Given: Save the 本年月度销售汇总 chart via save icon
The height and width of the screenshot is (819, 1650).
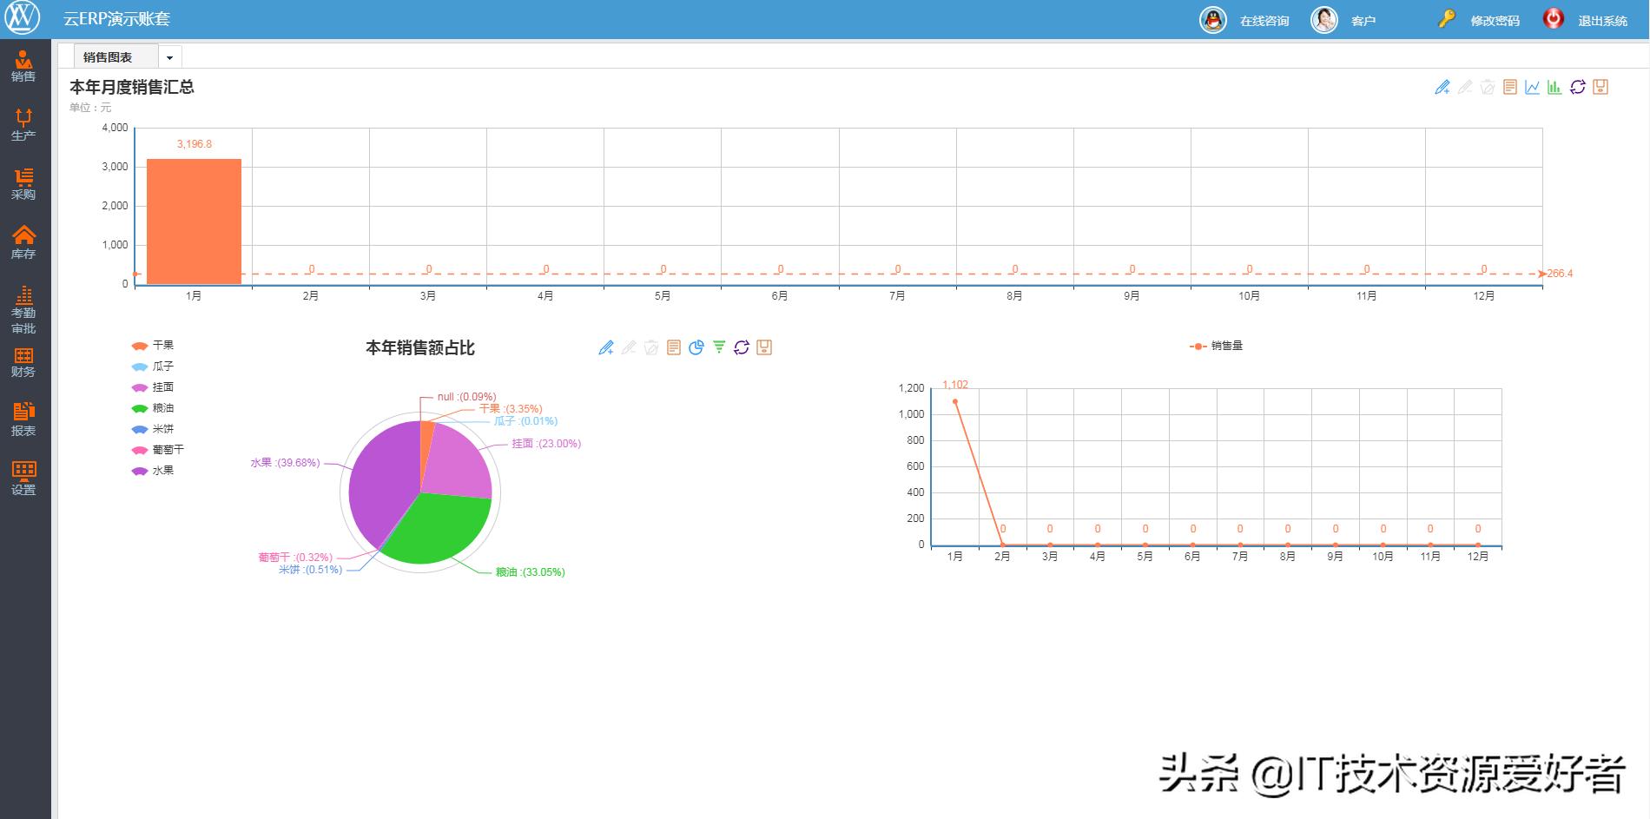Looking at the screenshot, I should tap(1601, 86).
